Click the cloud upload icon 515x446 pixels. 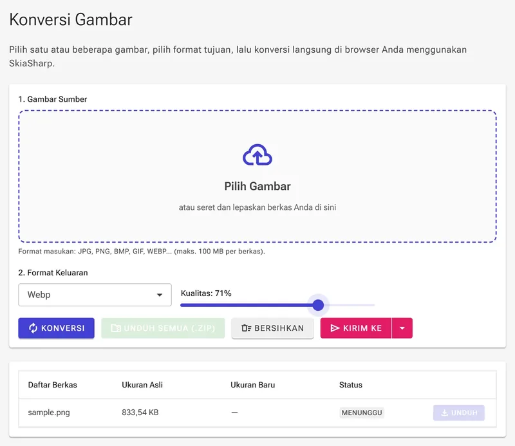[x=257, y=154]
